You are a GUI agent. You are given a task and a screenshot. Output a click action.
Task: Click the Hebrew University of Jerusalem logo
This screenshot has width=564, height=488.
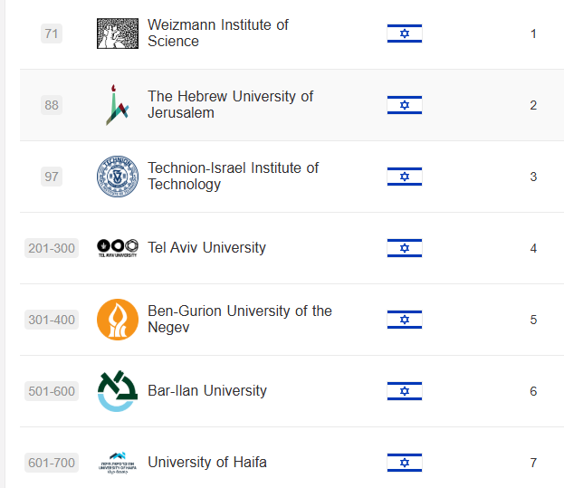click(118, 105)
